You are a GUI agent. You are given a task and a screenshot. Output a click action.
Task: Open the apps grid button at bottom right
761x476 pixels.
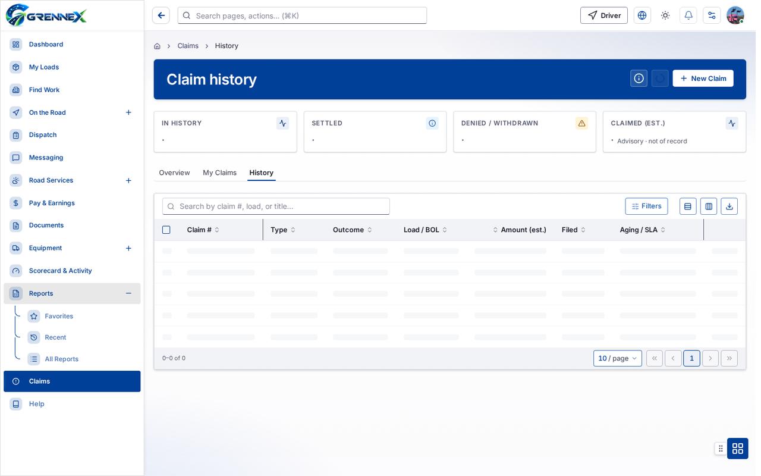pyautogui.click(x=738, y=449)
